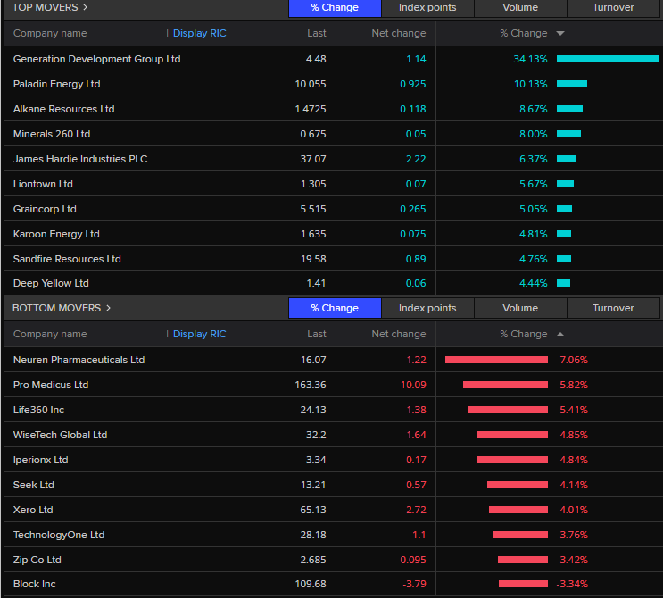Click last price 109.68
Screen dimensions: 663x598
(311, 584)
